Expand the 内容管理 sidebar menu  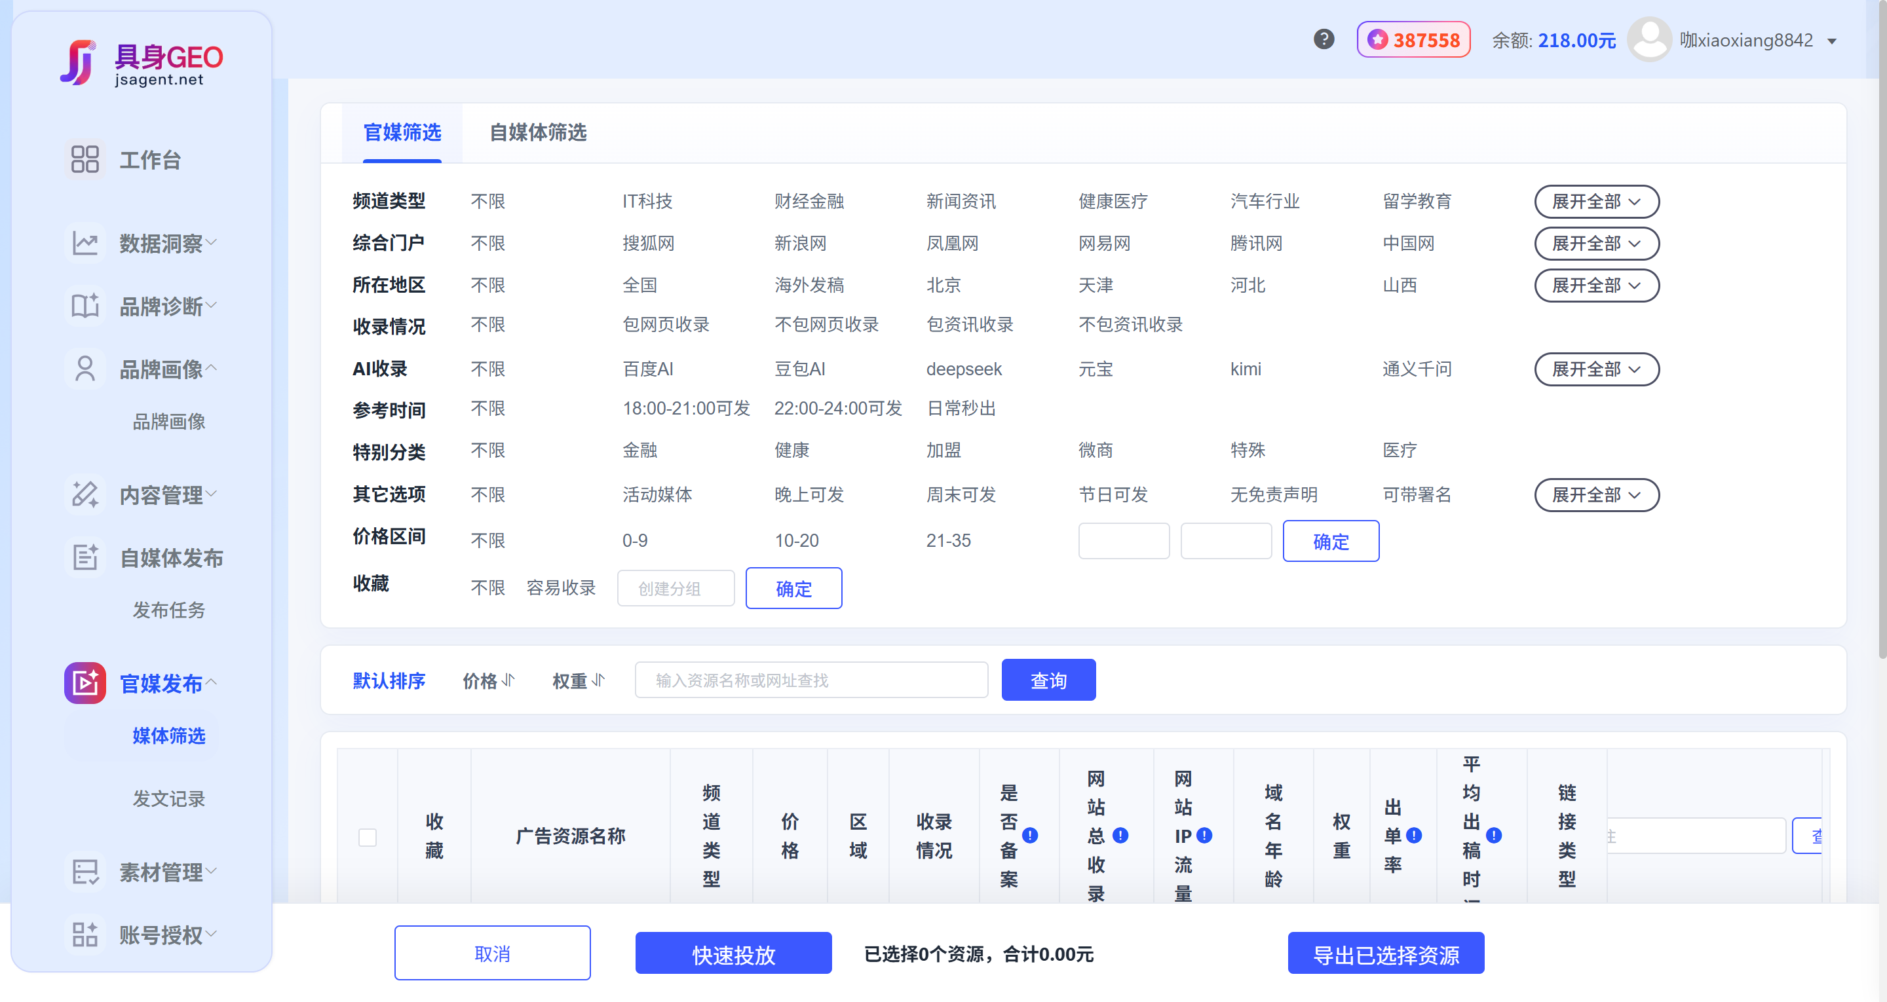pos(212,494)
